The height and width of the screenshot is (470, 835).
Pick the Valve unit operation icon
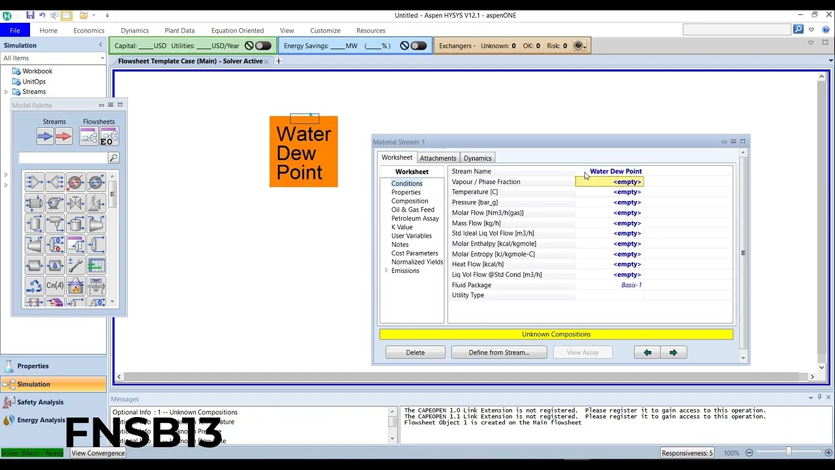(x=76, y=203)
